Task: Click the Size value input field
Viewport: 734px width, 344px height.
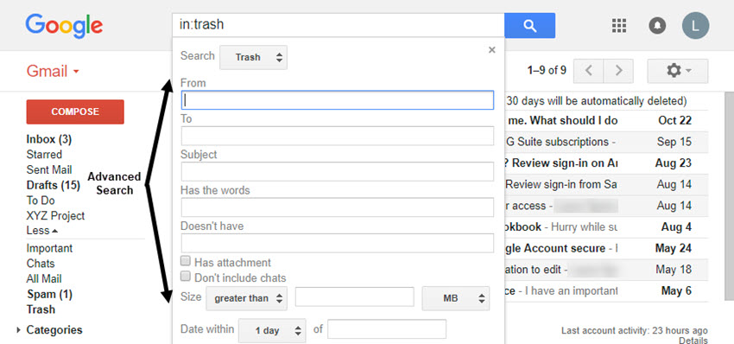Action: (354, 297)
